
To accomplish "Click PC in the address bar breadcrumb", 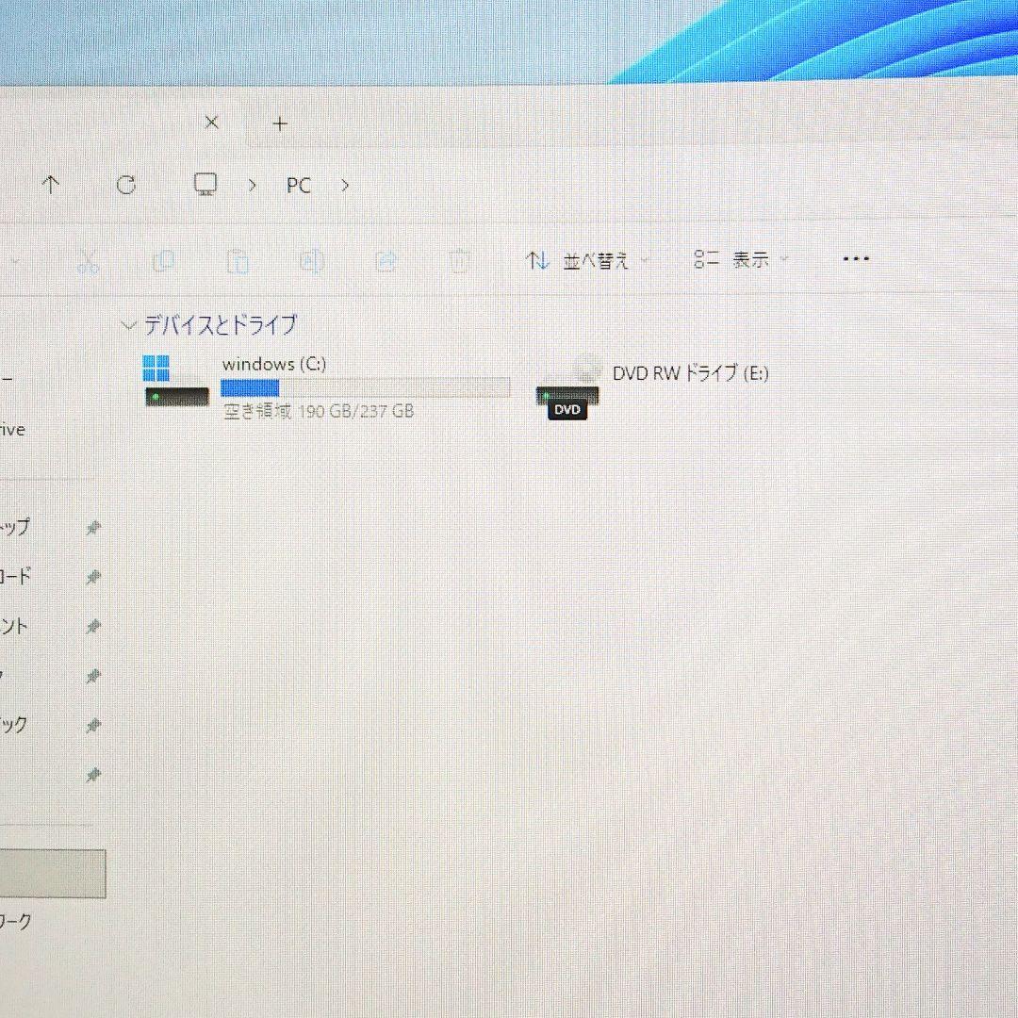I will [x=298, y=186].
